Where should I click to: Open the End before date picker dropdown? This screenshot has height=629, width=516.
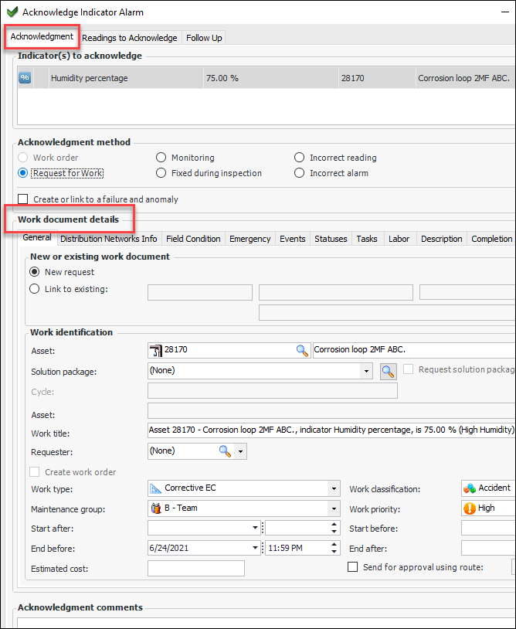255,548
